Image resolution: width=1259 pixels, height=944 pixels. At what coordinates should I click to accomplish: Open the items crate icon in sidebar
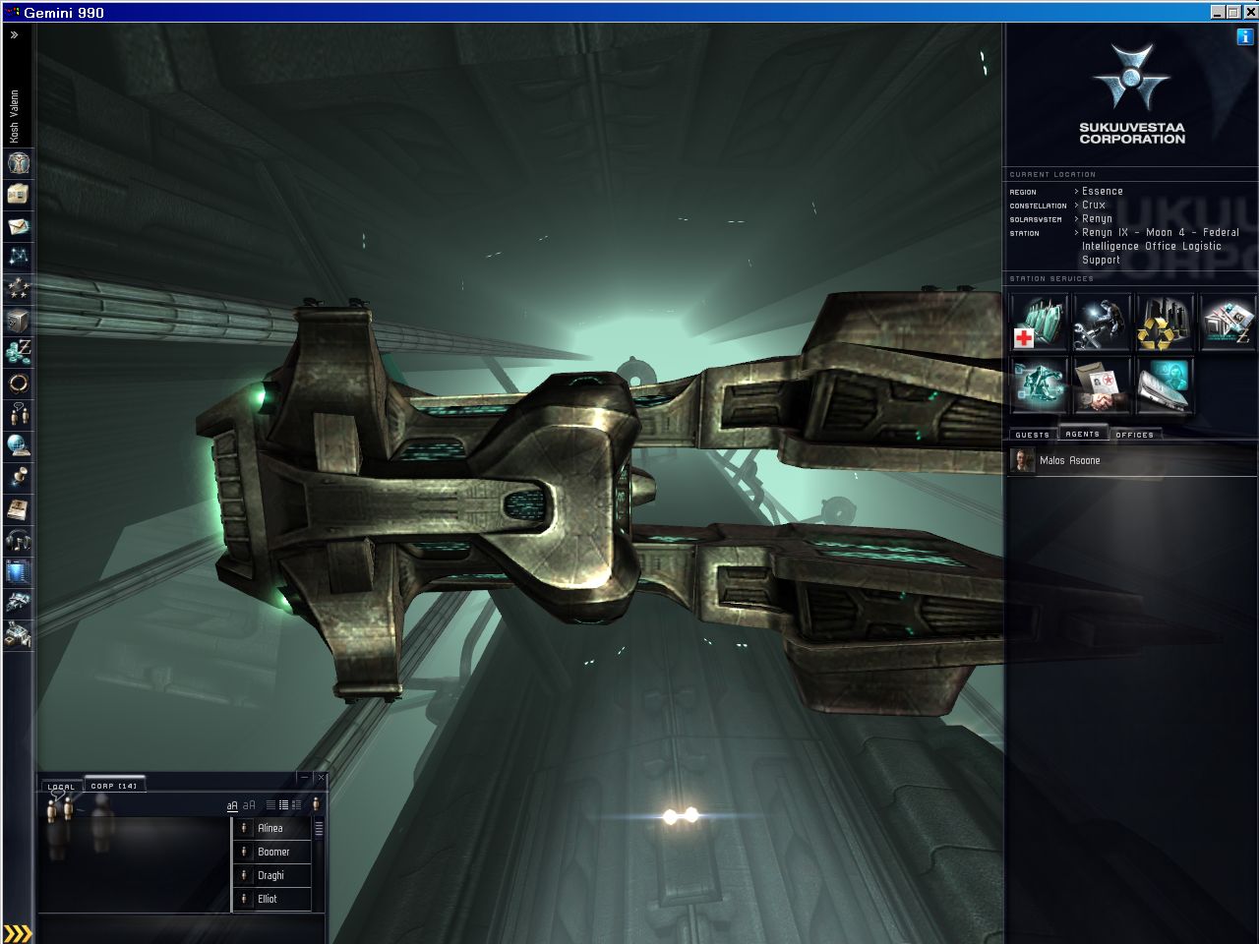[18, 194]
